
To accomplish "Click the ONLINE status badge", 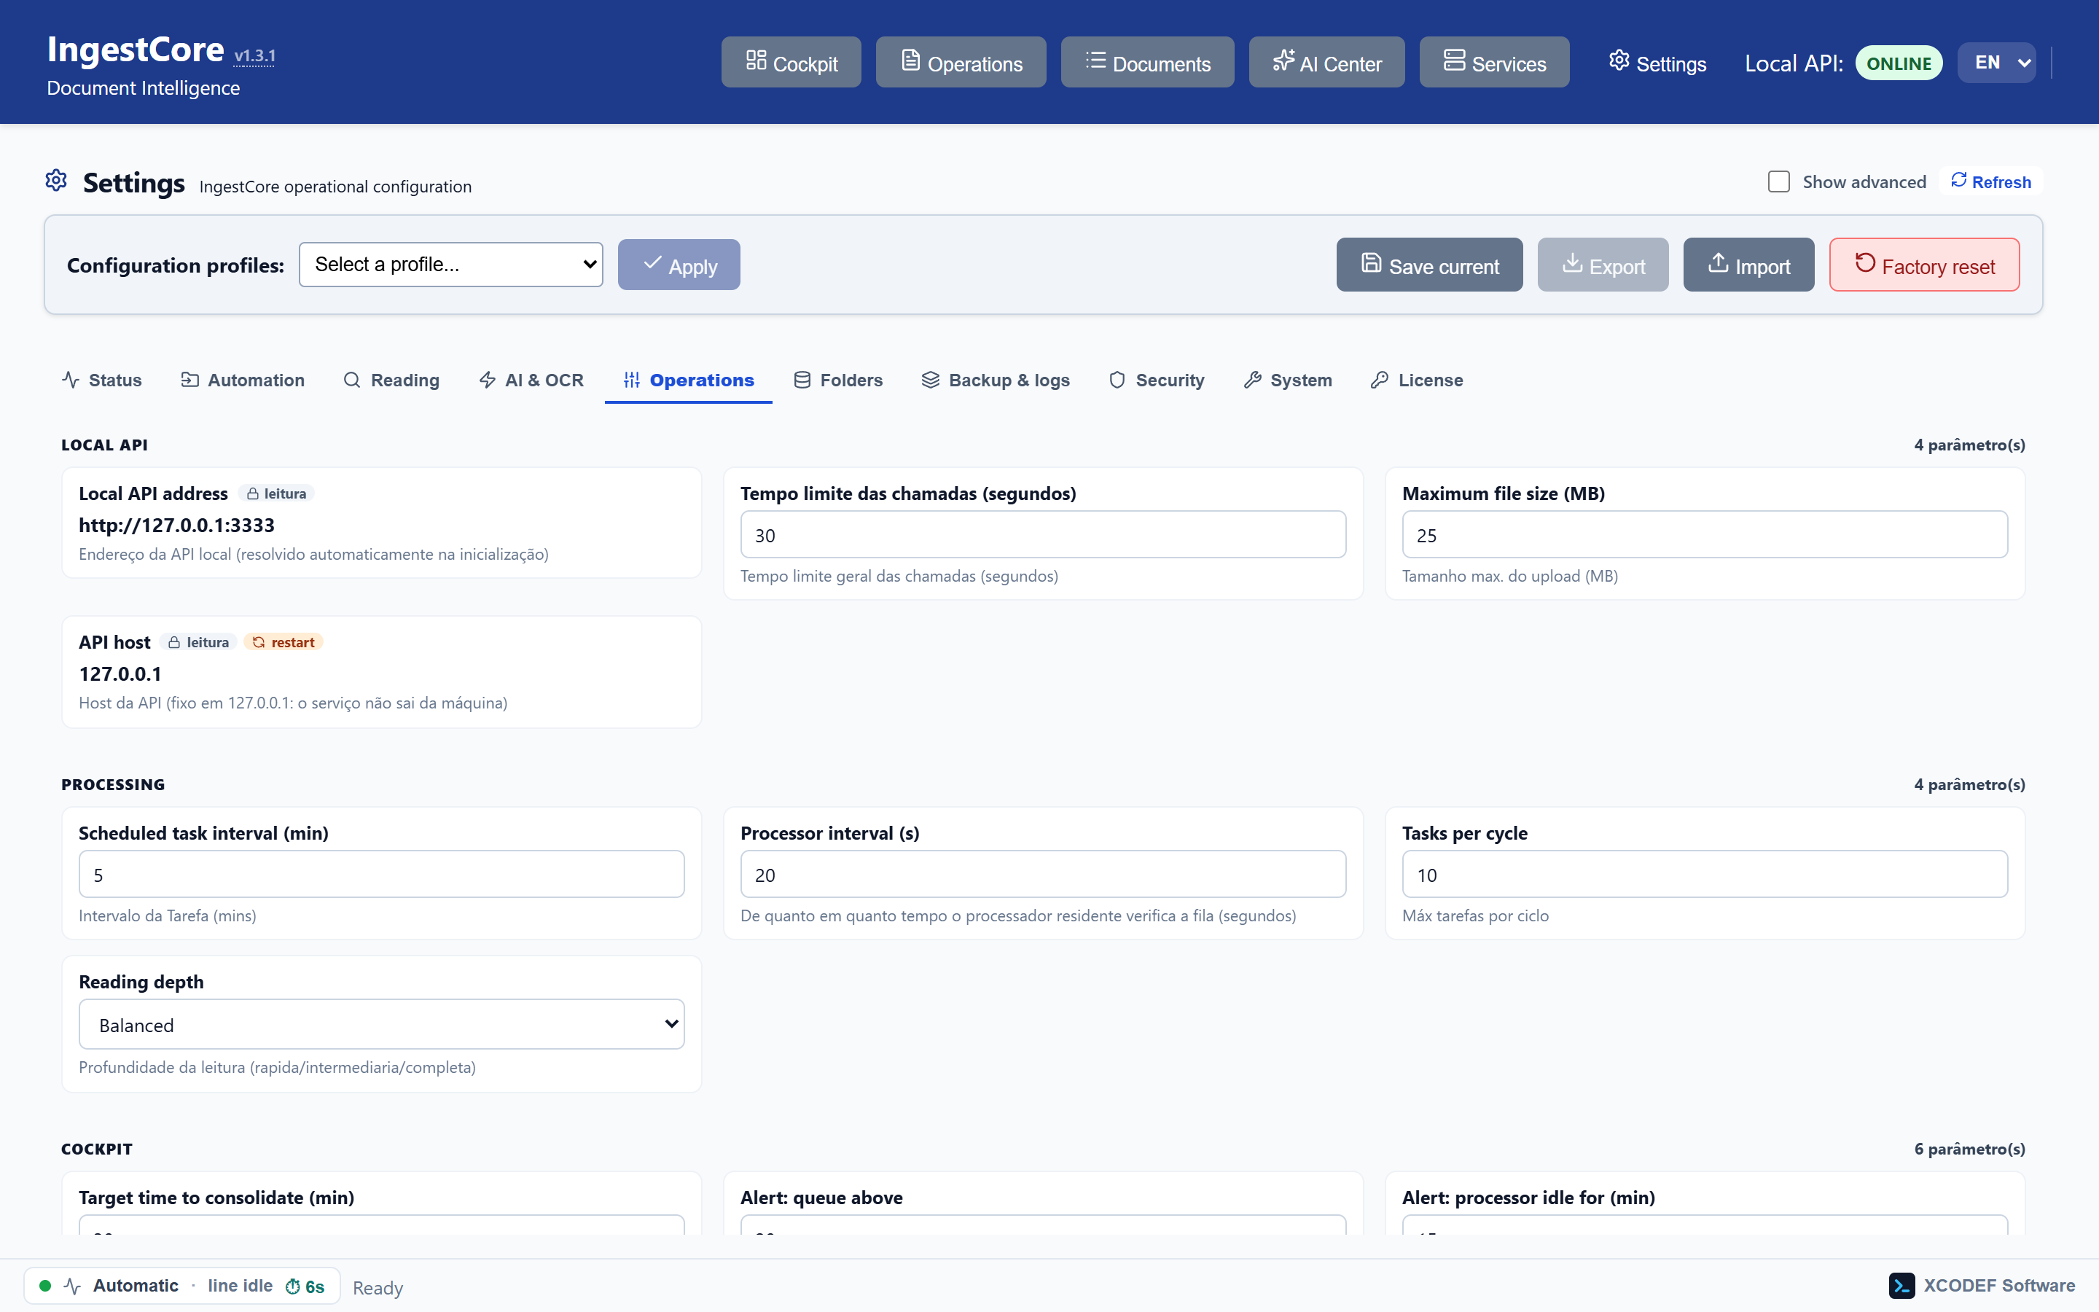I will point(1899,63).
